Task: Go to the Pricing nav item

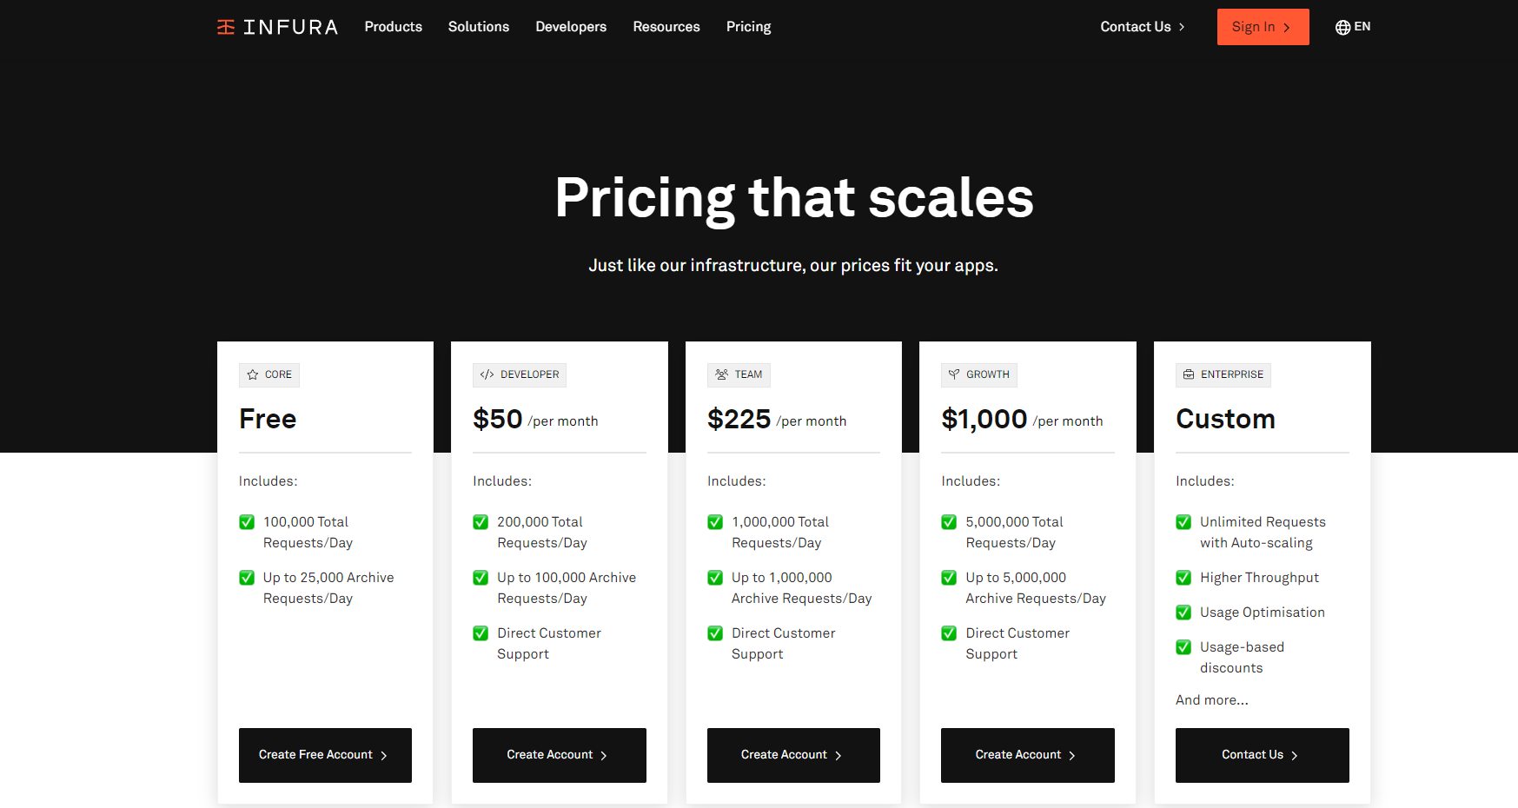Action: click(749, 27)
